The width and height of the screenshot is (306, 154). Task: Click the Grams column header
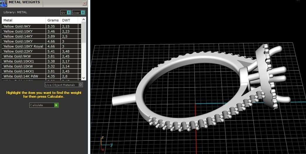[x=53, y=20]
